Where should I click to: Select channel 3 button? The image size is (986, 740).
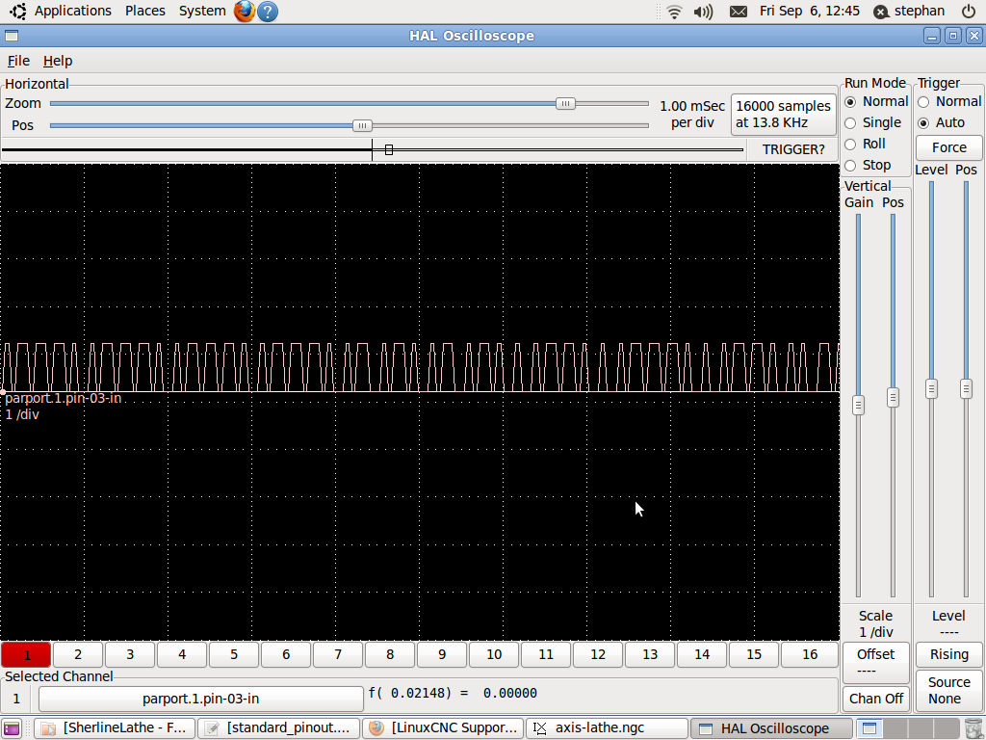(x=130, y=655)
